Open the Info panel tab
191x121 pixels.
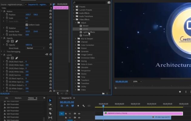pos(6,98)
